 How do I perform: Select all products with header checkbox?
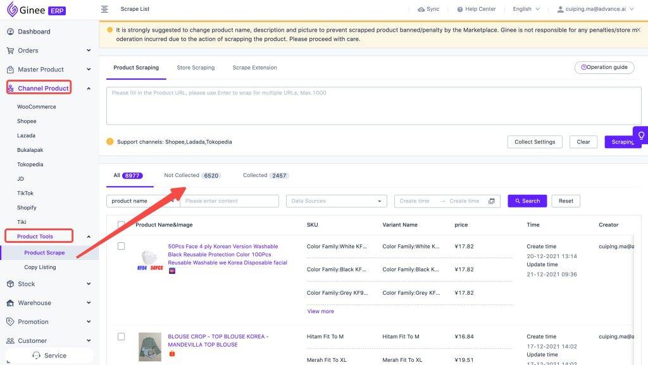tap(121, 225)
